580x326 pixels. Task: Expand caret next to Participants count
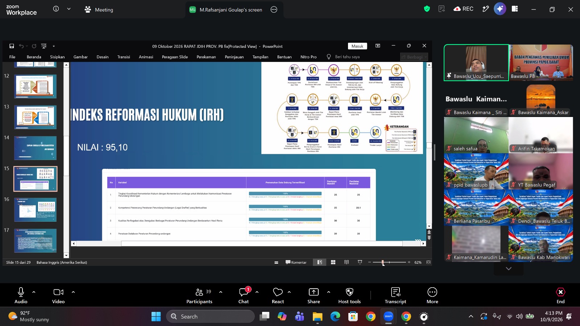[221, 292]
